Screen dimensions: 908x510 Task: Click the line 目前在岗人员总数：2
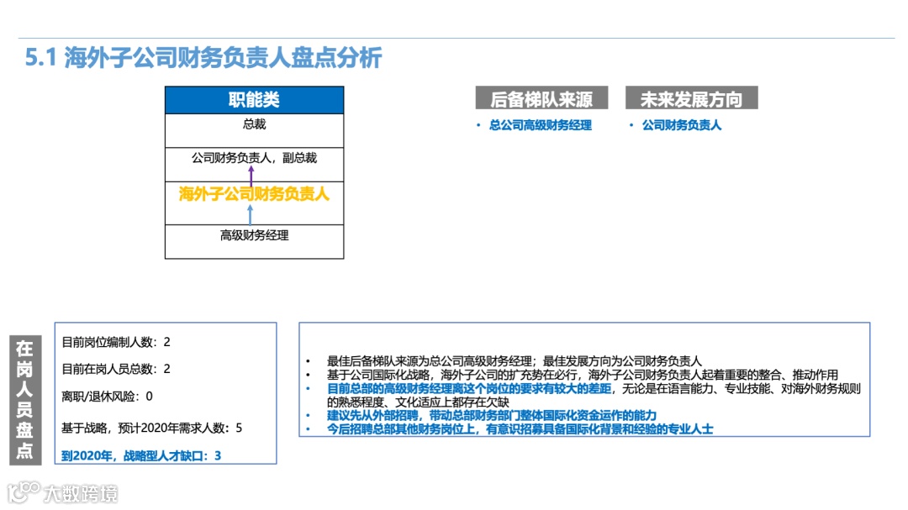[116, 369]
